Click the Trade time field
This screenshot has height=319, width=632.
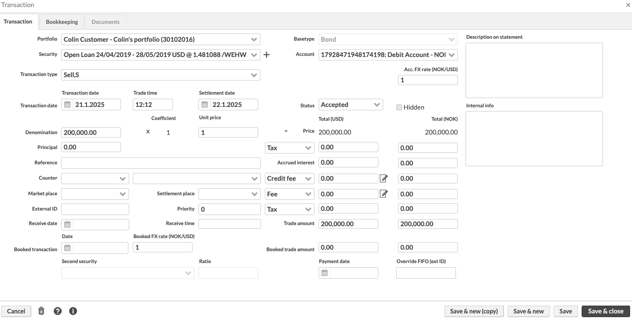153,105
